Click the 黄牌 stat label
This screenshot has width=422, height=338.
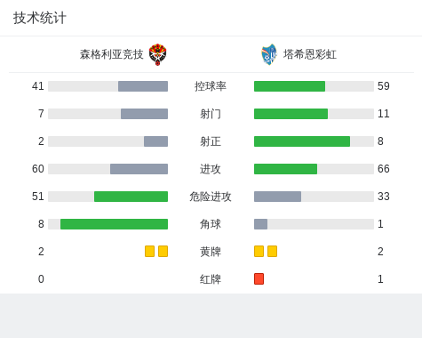pos(211,252)
